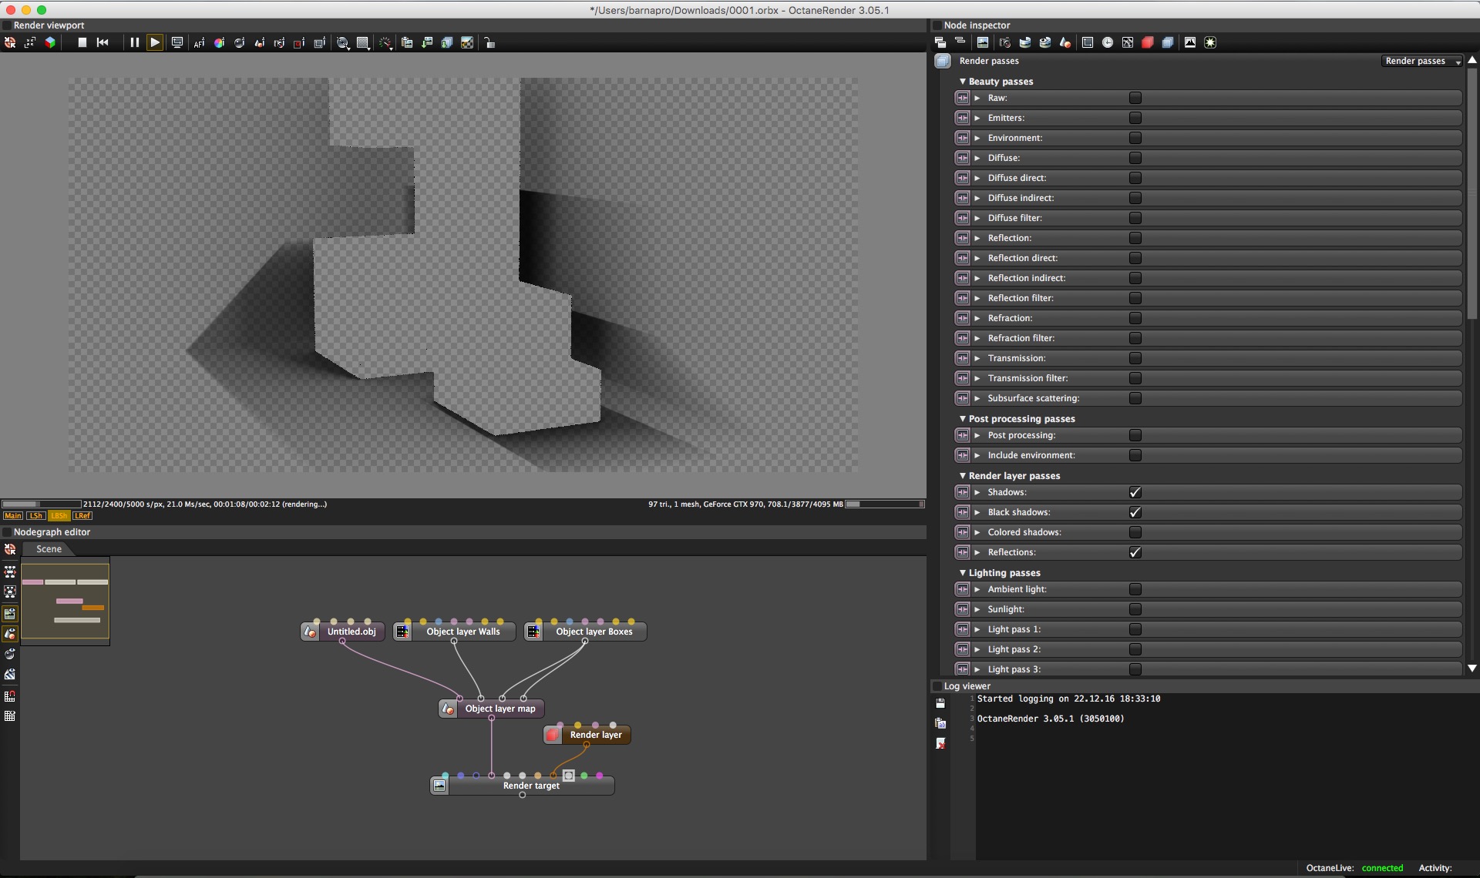Image resolution: width=1480 pixels, height=878 pixels.
Task: Select the auto focus picker tool
Action: [199, 43]
